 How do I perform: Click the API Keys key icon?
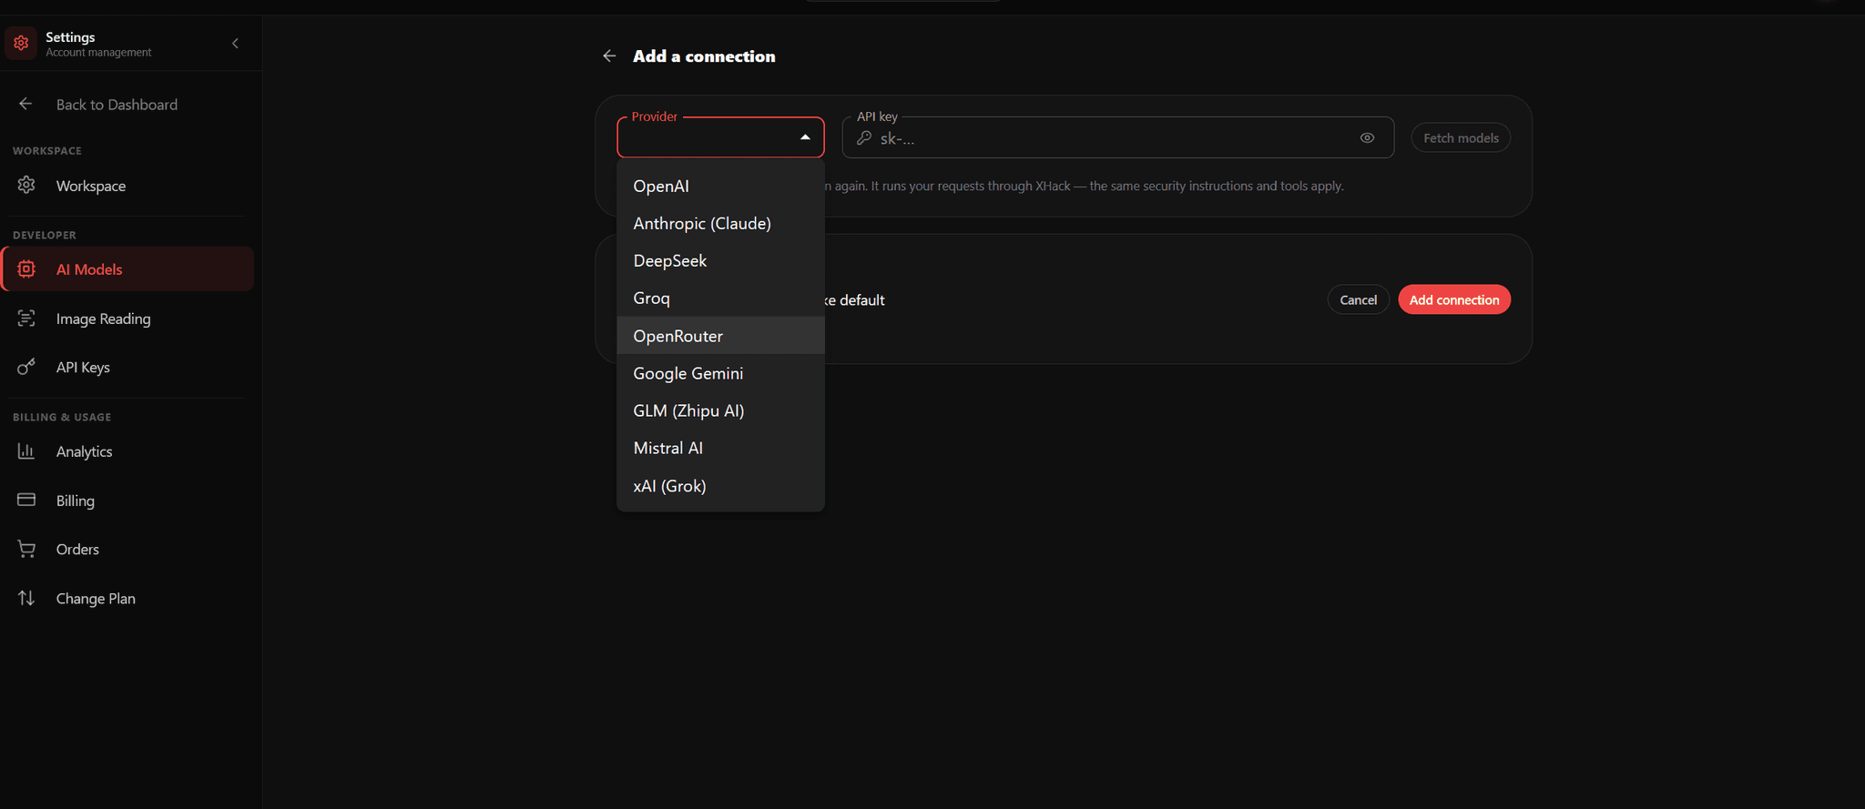pos(26,367)
